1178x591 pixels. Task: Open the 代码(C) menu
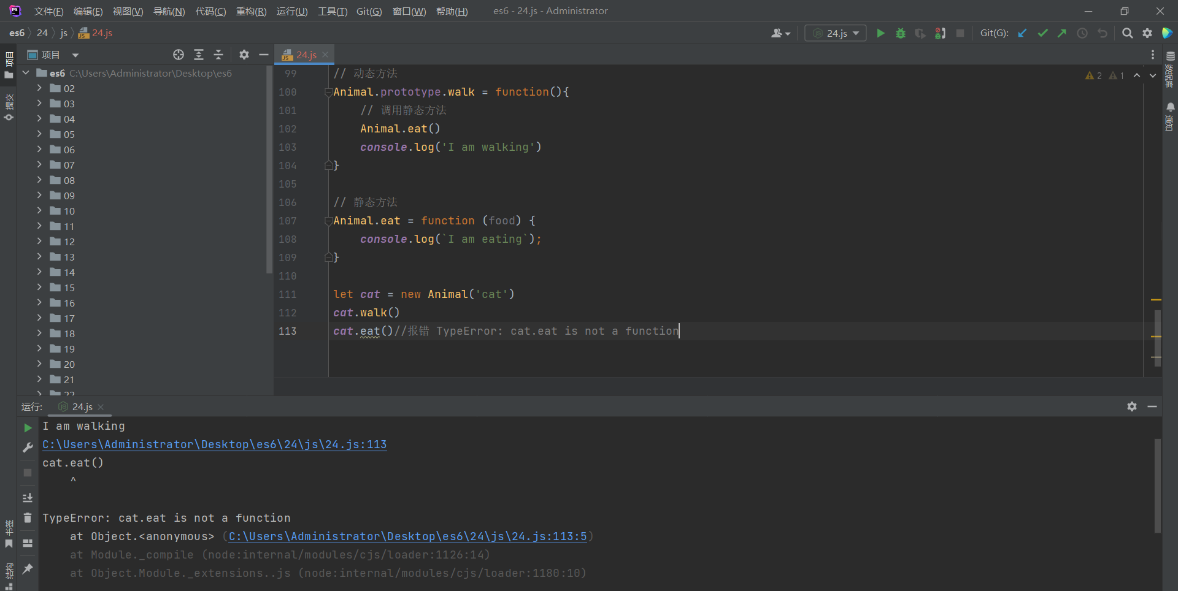pos(210,11)
